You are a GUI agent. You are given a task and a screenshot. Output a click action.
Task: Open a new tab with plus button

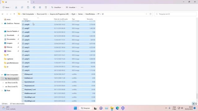point(34,2)
